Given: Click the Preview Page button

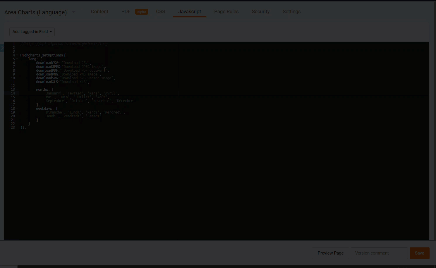Looking at the screenshot, I should tap(331, 253).
